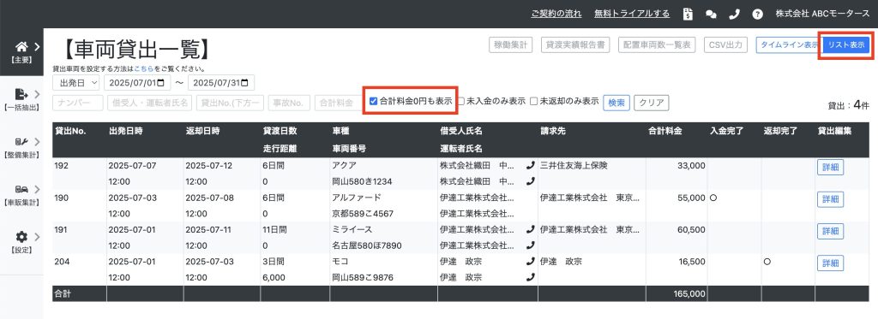
Task: Switch to タイムライン表示 view
Action: [789, 45]
